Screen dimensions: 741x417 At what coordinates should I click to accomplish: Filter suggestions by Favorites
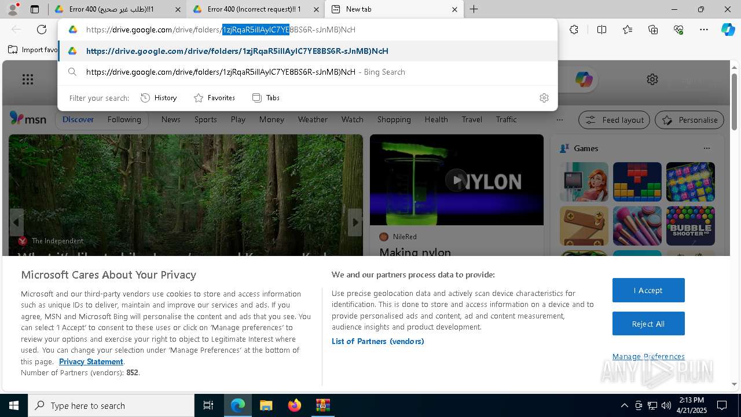point(214,98)
